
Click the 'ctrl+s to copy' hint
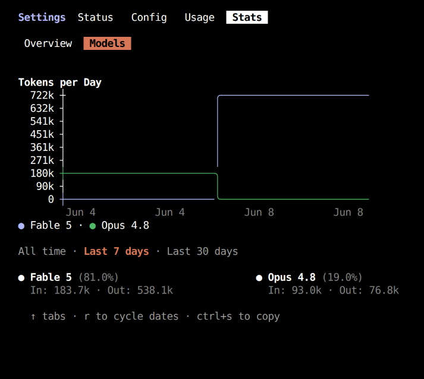click(238, 316)
